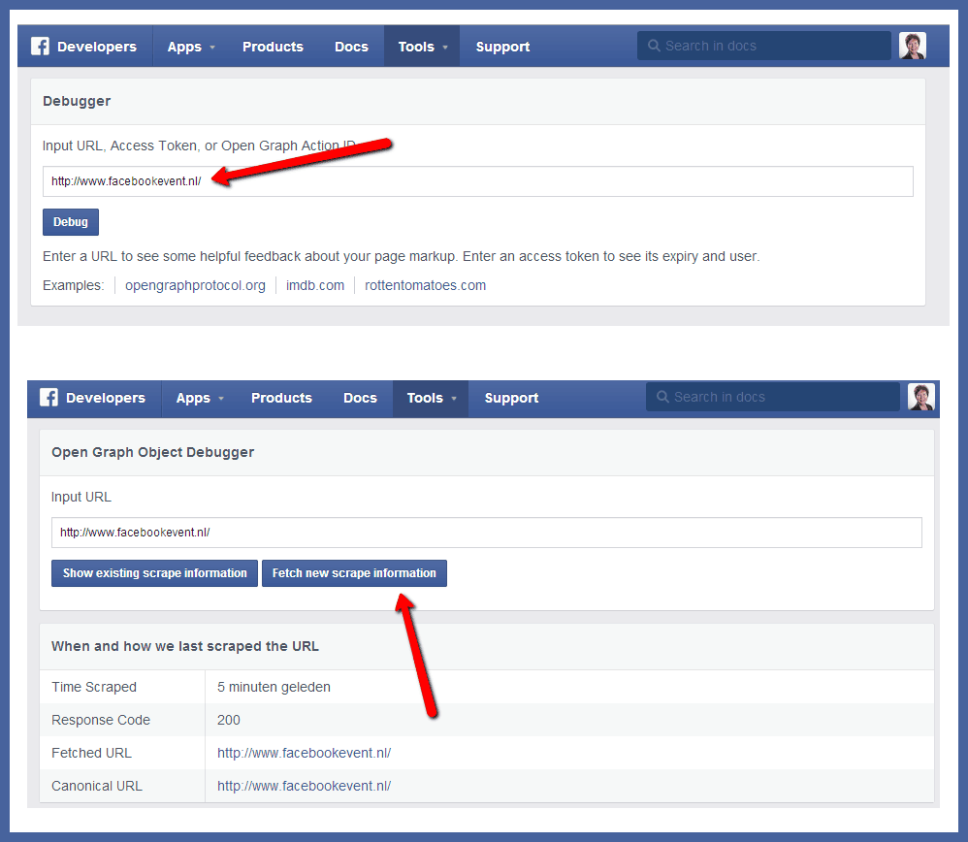Click the Facebook logo in the Debugger page navbar
968x842 pixels.
[x=40, y=47]
